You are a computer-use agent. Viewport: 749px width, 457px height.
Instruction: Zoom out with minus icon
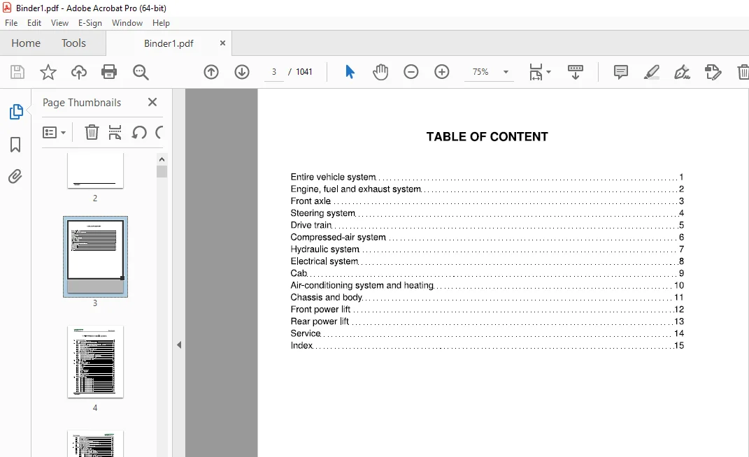coord(411,72)
